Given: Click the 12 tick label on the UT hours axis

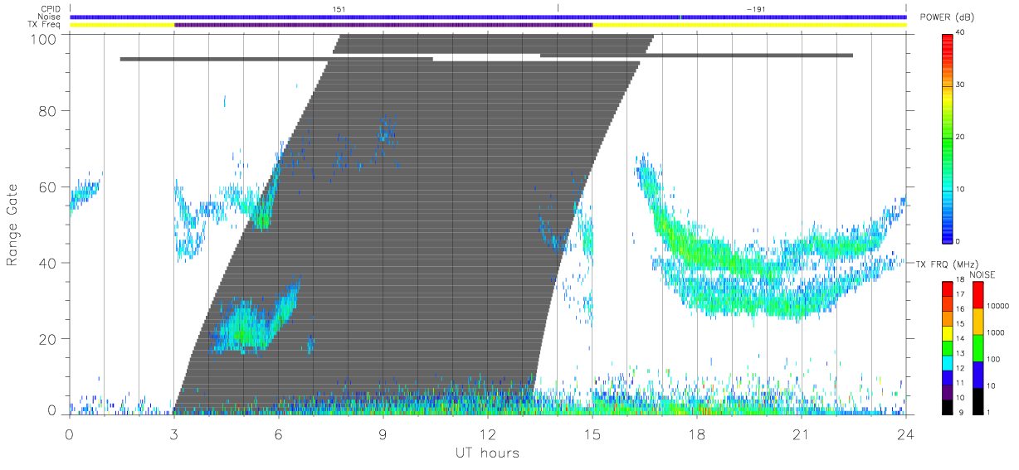Looking at the screenshot, I should coord(487,434).
